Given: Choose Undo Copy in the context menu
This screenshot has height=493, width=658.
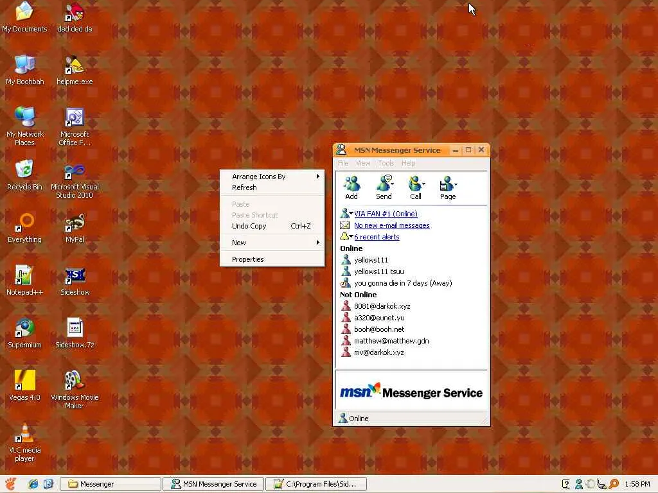Looking at the screenshot, I should point(272,226).
